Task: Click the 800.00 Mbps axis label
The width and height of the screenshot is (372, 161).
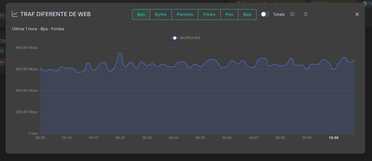Action: 27,48
